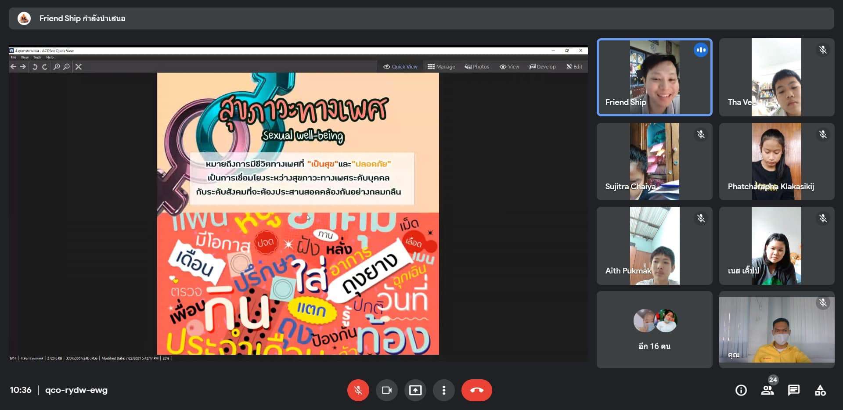Go to the previous image with the back arrow

coord(13,67)
